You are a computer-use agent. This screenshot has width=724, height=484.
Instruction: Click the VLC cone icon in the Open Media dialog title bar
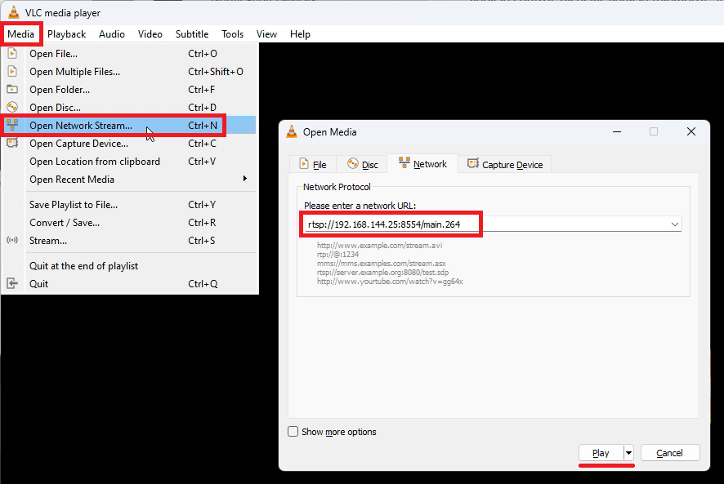pos(292,132)
